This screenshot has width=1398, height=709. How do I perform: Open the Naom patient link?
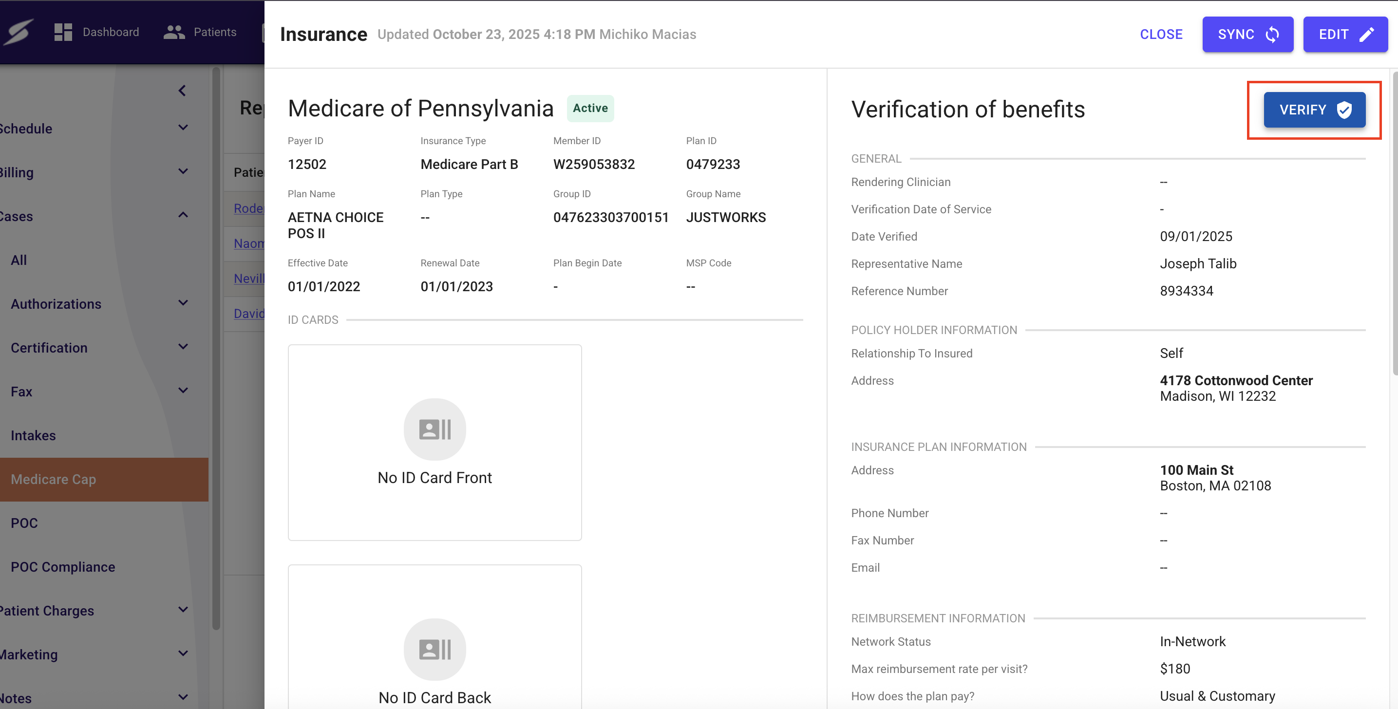click(249, 243)
